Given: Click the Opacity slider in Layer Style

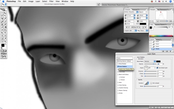Looking at the screenshot, I should tap(150, 64).
